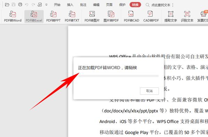The image size is (208, 137).
Task: Click the PDF转图片 tool
Action: 92,16
